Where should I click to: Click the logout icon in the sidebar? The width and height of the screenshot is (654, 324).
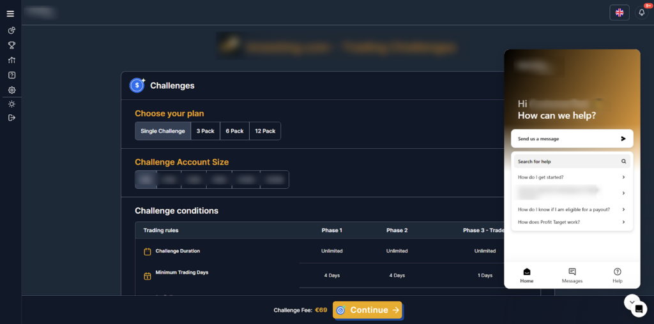click(x=11, y=117)
